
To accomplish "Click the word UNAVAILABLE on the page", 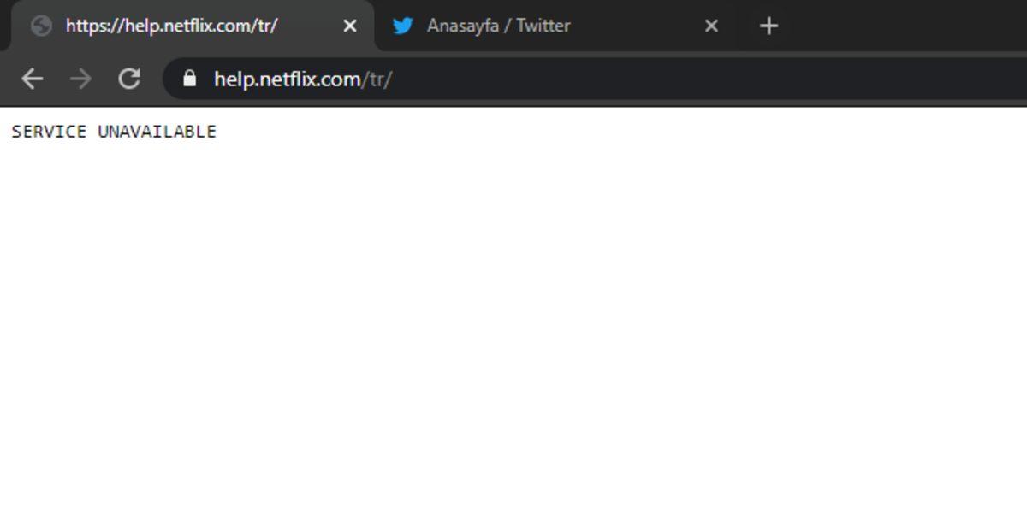I will (157, 132).
